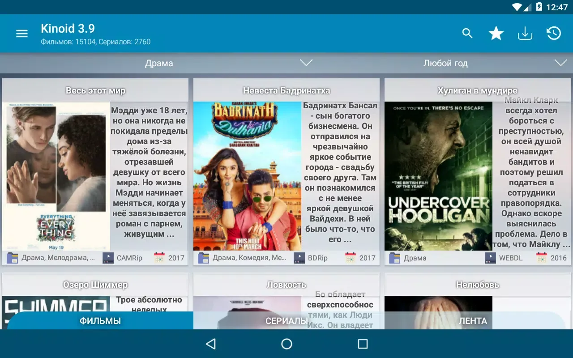Open the Весь этот мир movie title

(95, 90)
